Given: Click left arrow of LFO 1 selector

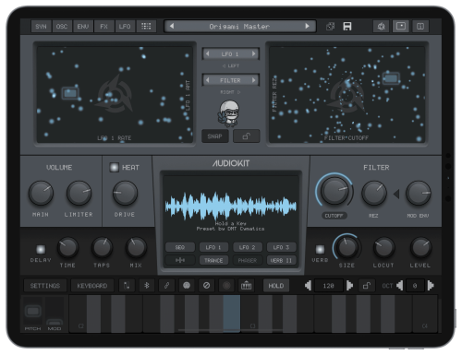Looking at the screenshot, I should (208, 53).
